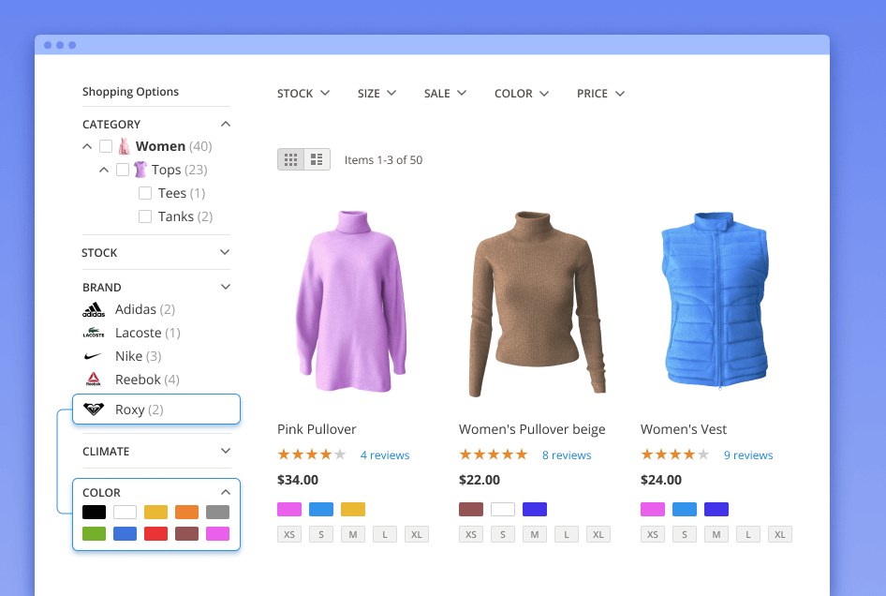The image size is (886, 596).
Task: Choose the Reebok brand logo
Action: 94,380
